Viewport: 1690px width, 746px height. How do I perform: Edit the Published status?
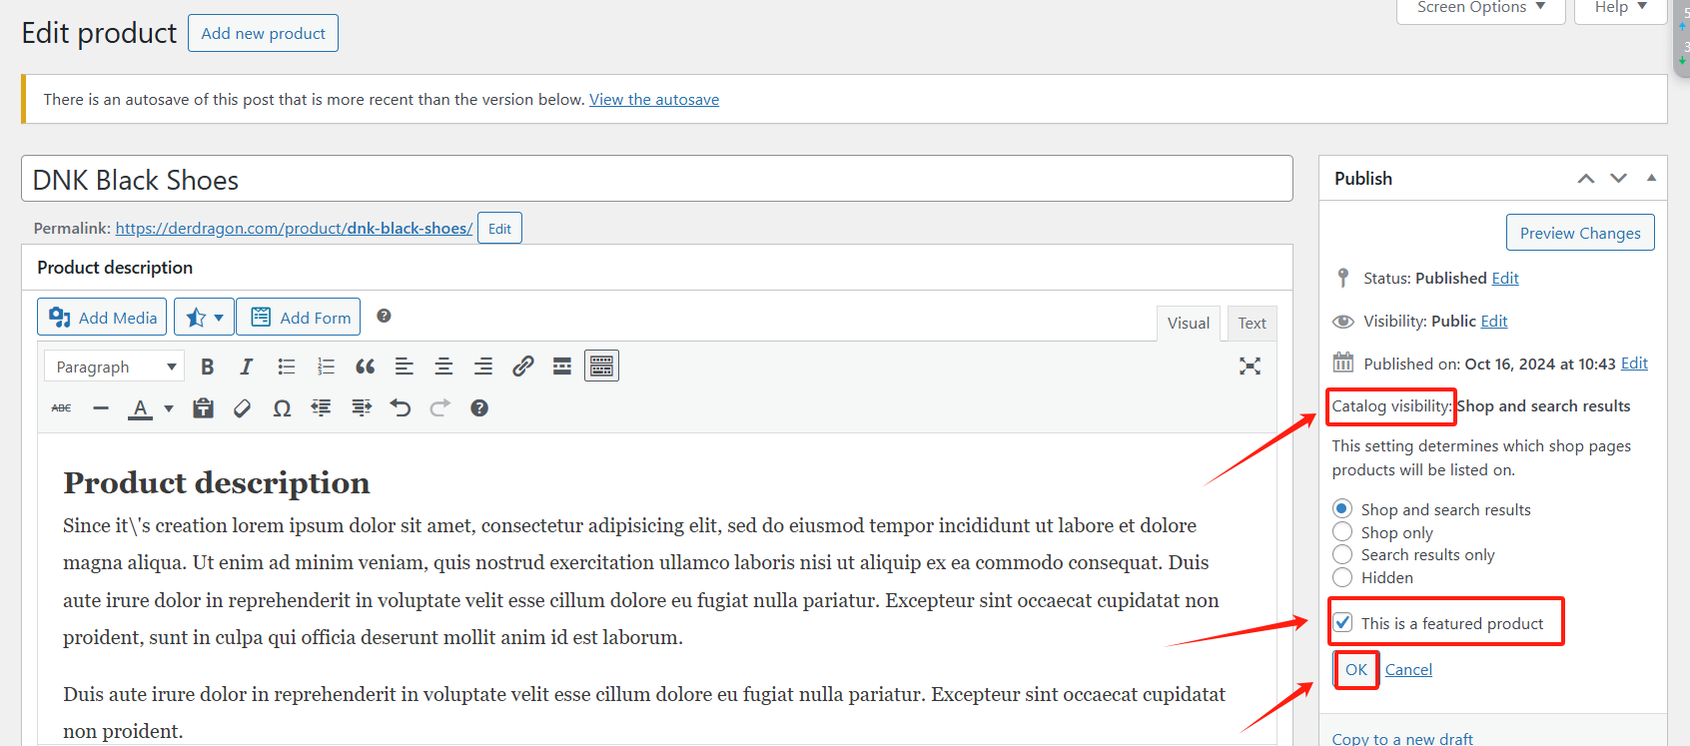[x=1505, y=279]
